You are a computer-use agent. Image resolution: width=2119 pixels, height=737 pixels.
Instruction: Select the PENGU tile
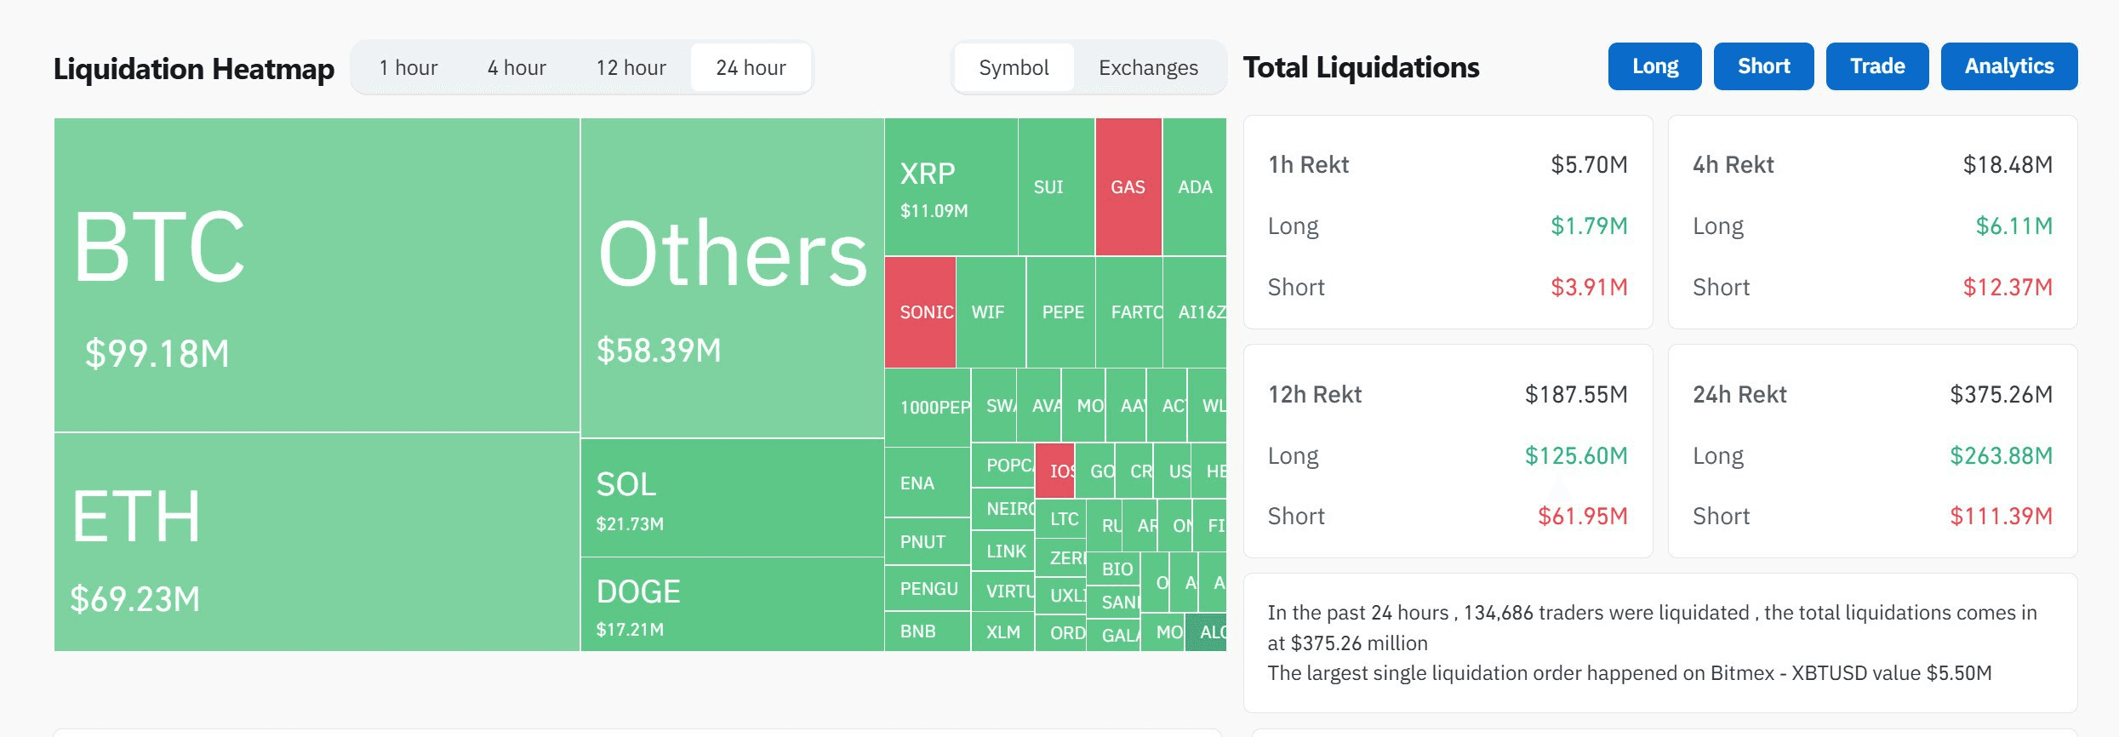(928, 589)
